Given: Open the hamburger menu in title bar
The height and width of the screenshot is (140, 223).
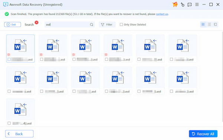Looking at the screenshot, I should click(197, 4).
